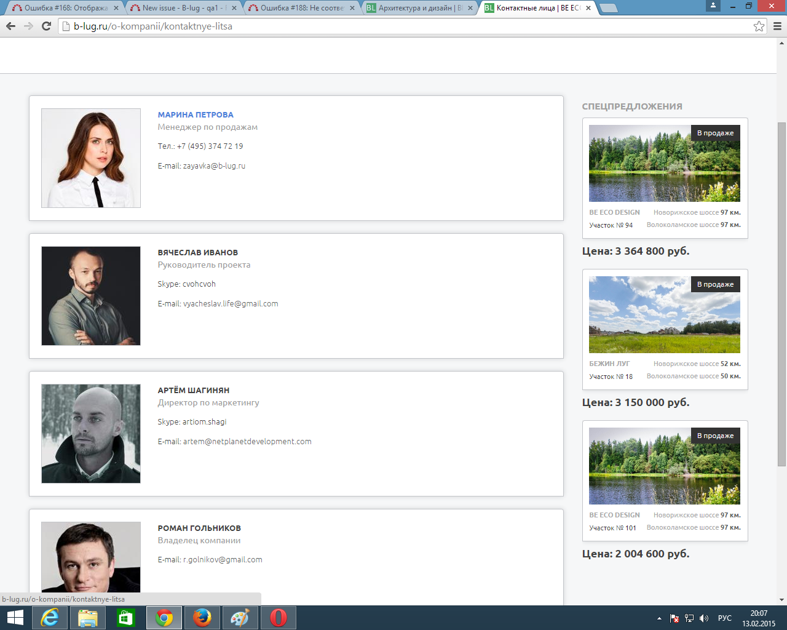Close the Ошибка #168 tab

[116, 8]
